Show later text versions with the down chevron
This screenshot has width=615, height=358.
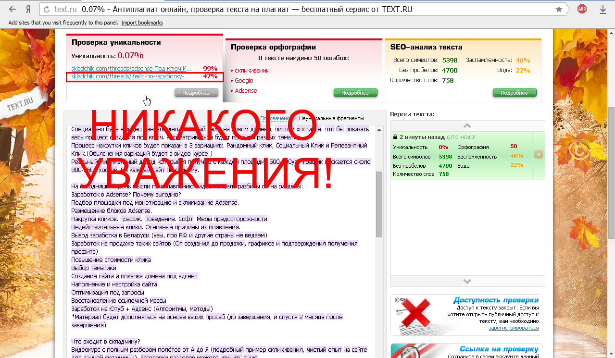pyautogui.click(x=467, y=281)
